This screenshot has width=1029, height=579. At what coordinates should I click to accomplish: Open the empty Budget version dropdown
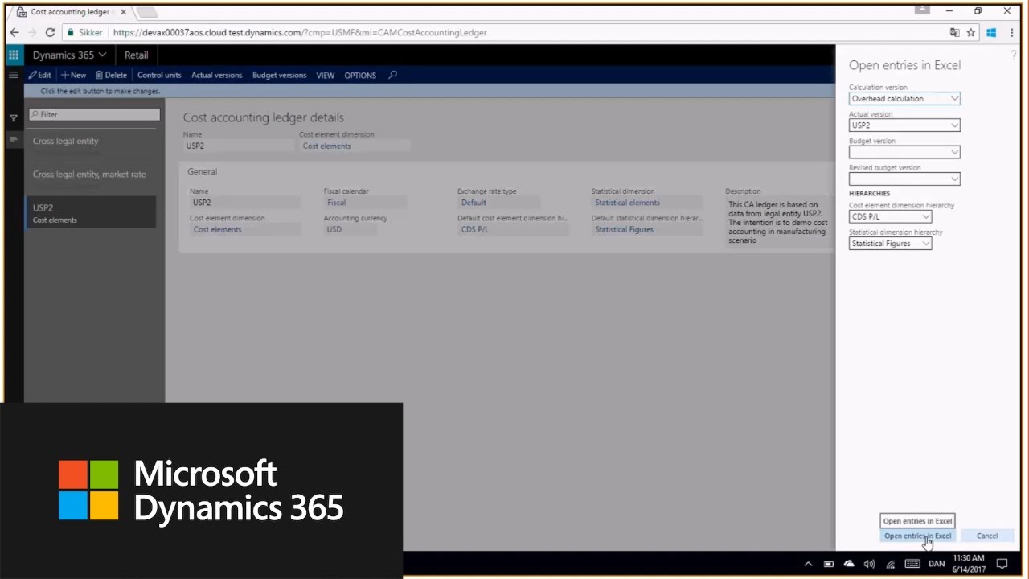click(x=954, y=152)
